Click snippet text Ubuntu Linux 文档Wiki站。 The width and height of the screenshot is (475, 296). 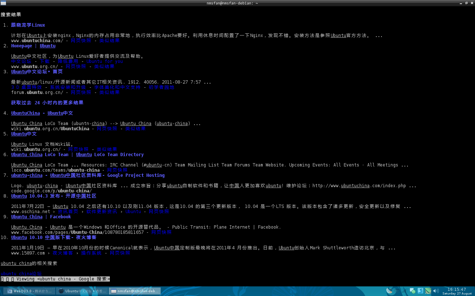tap(42, 144)
